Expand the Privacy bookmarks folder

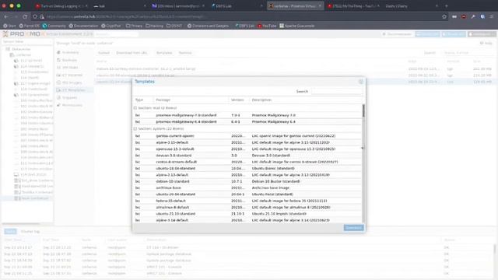point(134,26)
